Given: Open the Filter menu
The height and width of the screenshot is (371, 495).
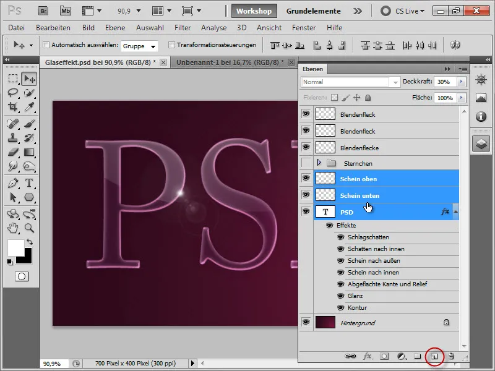Looking at the screenshot, I should [x=183, y=28].
